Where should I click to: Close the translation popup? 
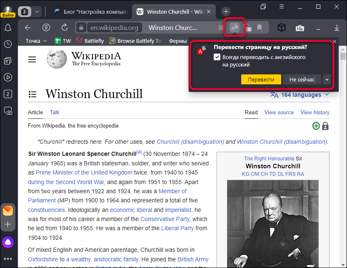coord(335,42)
